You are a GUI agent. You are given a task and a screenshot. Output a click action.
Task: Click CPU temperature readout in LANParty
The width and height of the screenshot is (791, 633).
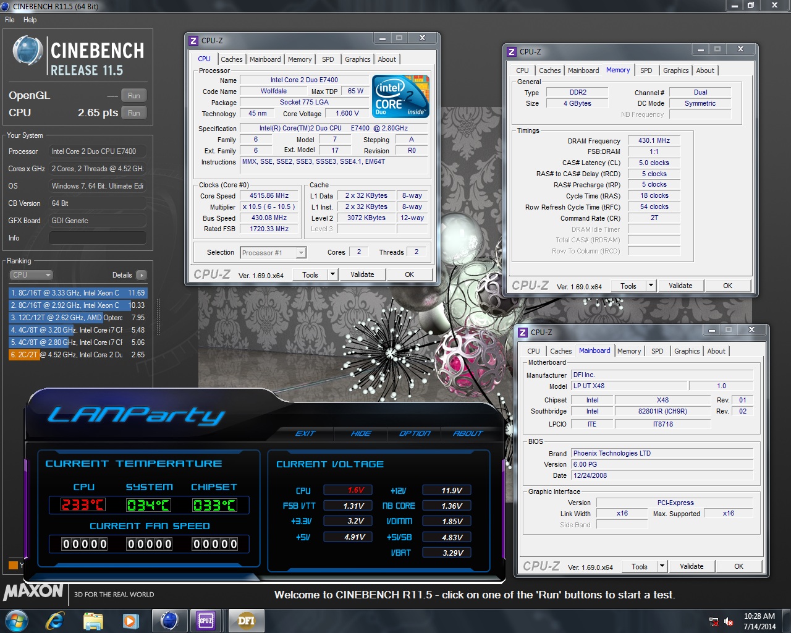point(83,505)
